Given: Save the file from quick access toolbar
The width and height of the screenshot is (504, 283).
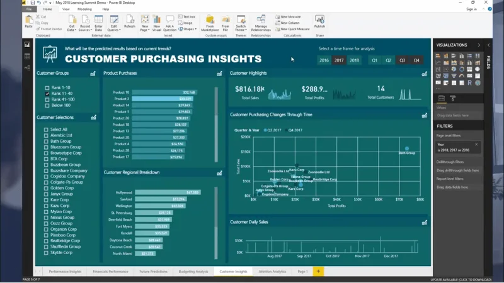Looking at the screenshot, I should click(x=33, y=3).
